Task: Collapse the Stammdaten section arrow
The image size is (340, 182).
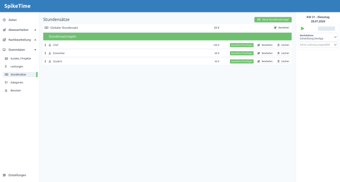Action: point(35,50)
